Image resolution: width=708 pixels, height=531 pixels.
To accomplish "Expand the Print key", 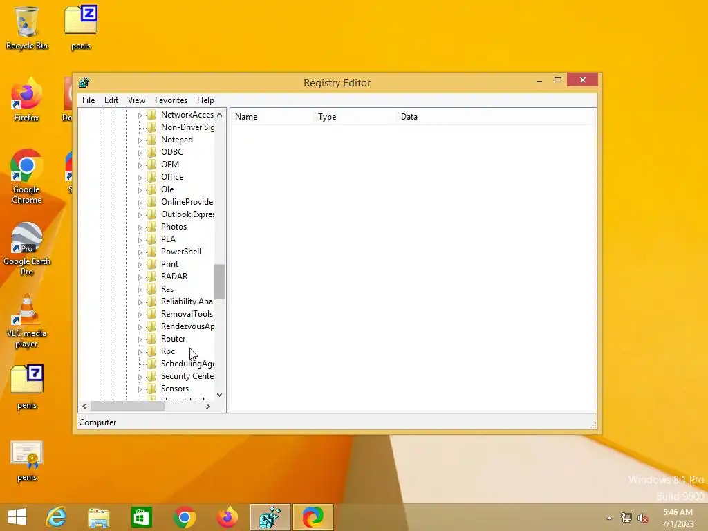I will click(x=140, y=265).
